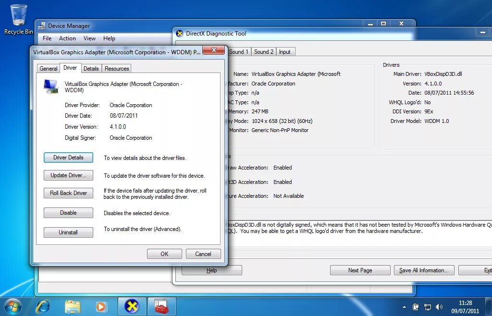Switch to the Resources tab
The height and width of the screenshot is (316, 492).
click(116, 68)
